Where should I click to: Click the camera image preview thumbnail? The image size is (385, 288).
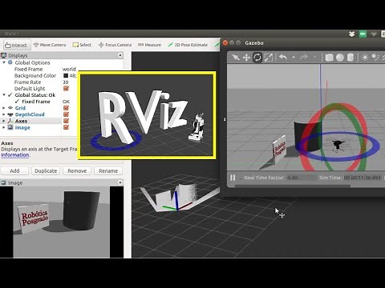pos(62,222)
